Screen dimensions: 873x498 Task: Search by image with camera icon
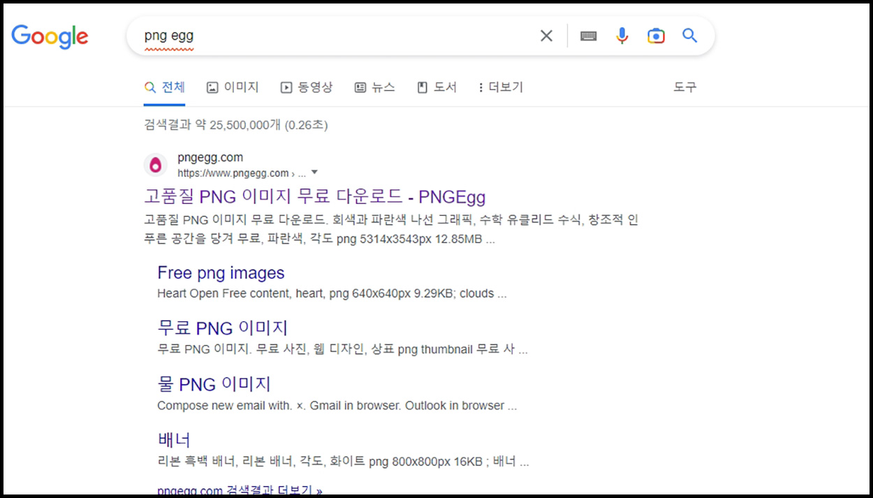click(x=656, y=36)
